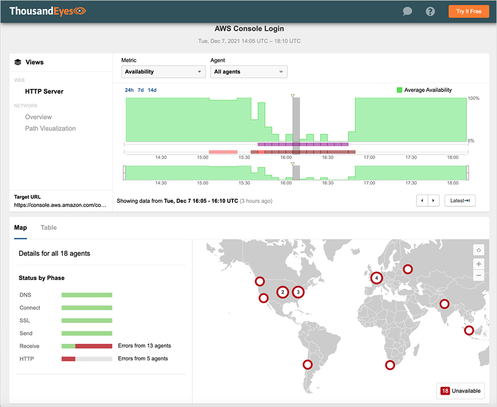Open the chat bubble icon
The image size is (497, 407).
click(x=408, y=11)
